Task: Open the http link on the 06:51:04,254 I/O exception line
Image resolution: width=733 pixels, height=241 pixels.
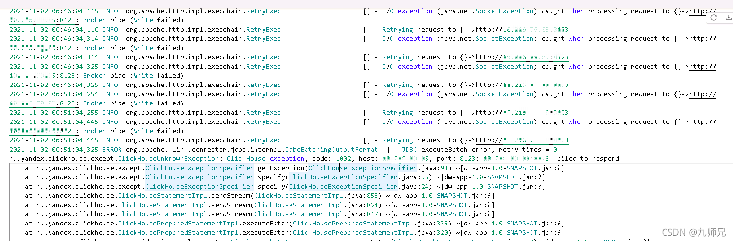Action: (703, 94)
